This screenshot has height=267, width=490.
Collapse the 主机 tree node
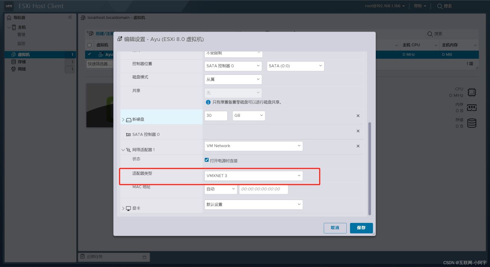[x=9, y=27]
